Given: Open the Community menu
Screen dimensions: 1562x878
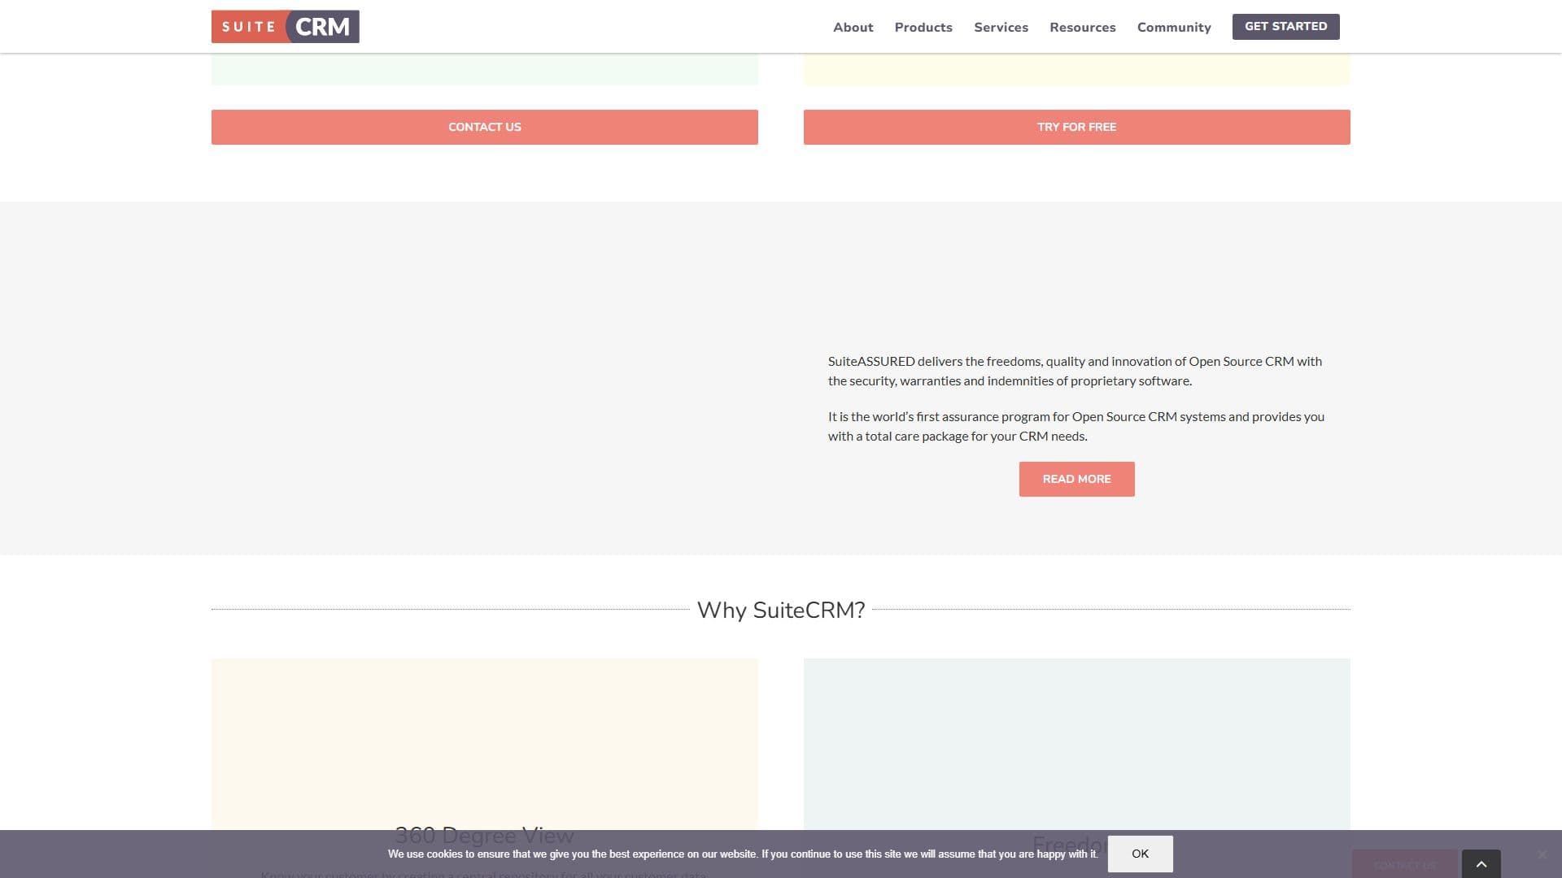Looking at the screenshot, I should tap(1174, 27).
